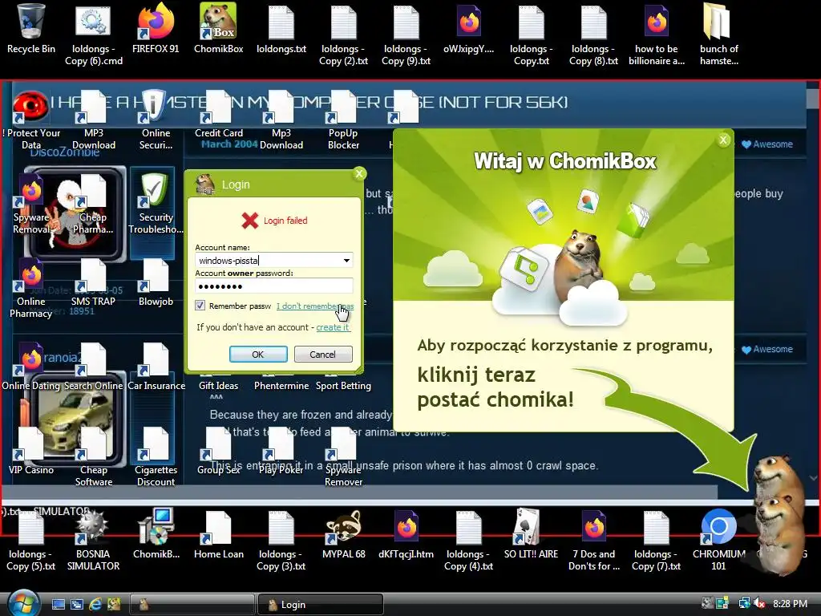Click Show Desktop in quick launch
Image resolution: width=821 pixels, height=616 pixels.
[59, 605]
